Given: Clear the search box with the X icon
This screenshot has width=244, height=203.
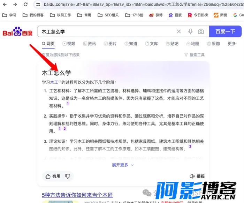Looking at the screenshot, I should (179, 32).
